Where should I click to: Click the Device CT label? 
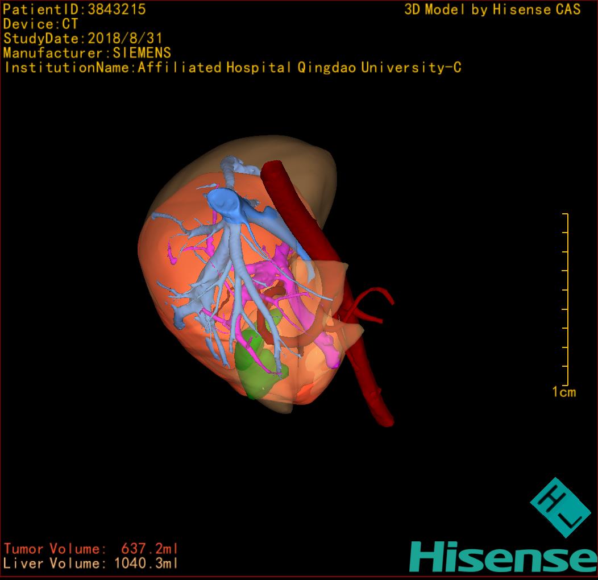(40, 24)
